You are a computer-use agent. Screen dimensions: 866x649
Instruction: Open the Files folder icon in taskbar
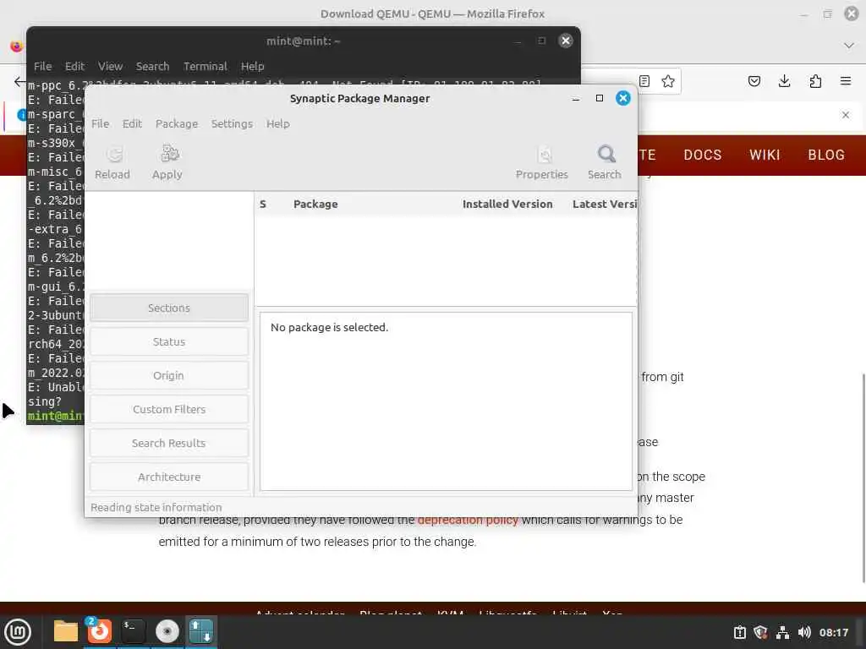[65, 631]
